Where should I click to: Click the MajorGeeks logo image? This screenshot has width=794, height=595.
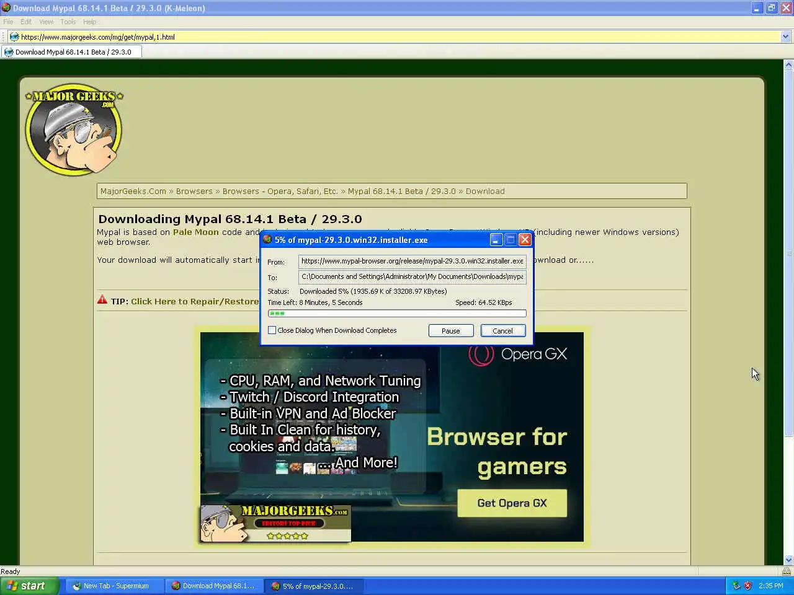(x=74, y=130)
